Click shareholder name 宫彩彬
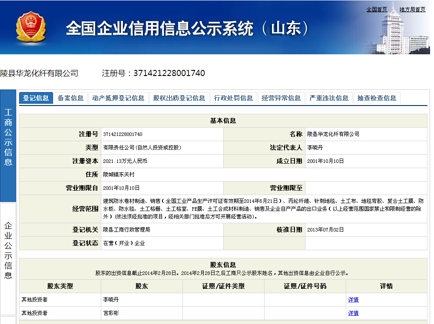434x324 pixels. (111, 313)
